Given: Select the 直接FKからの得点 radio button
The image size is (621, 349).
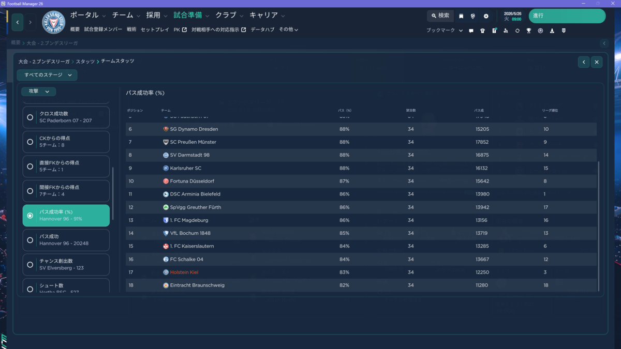Looking at the screenshot, I should coord(30,166).
